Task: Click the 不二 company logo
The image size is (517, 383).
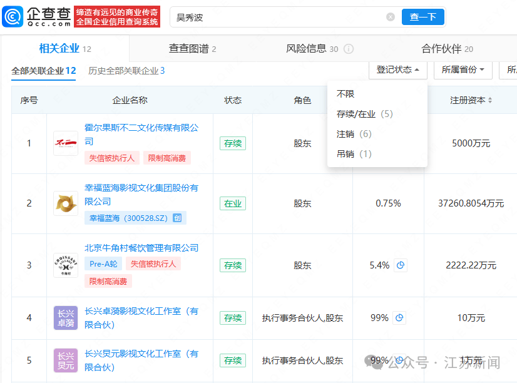Action: [65, 143]
